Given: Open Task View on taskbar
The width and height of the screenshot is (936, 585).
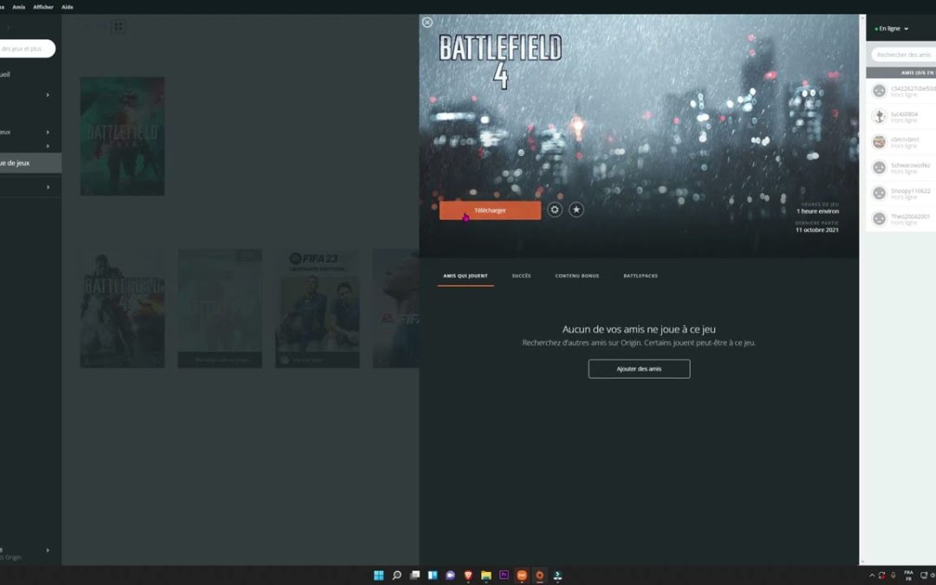Looking at the screenshot, I should coord(414,575).
